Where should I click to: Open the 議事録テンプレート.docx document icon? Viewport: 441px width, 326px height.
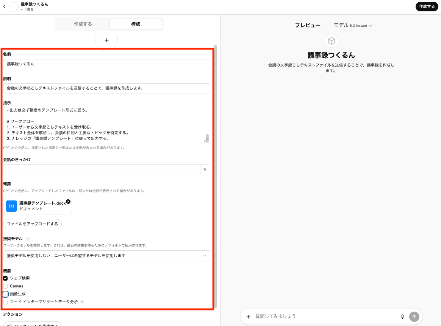11,206
